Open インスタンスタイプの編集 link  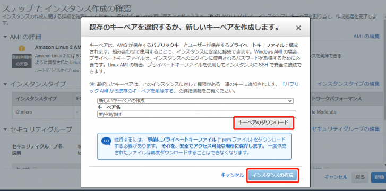(x=348, y=84)
